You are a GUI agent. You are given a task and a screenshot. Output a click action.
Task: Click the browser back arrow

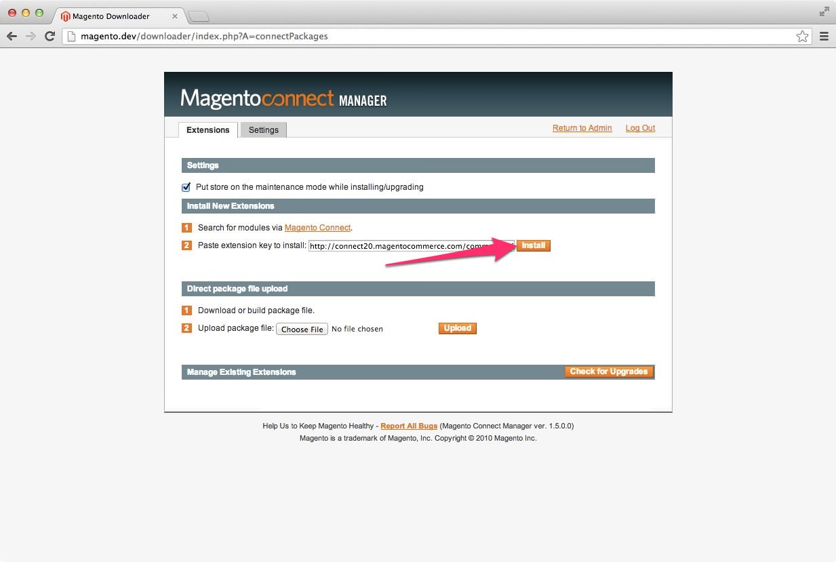(12, 37)
